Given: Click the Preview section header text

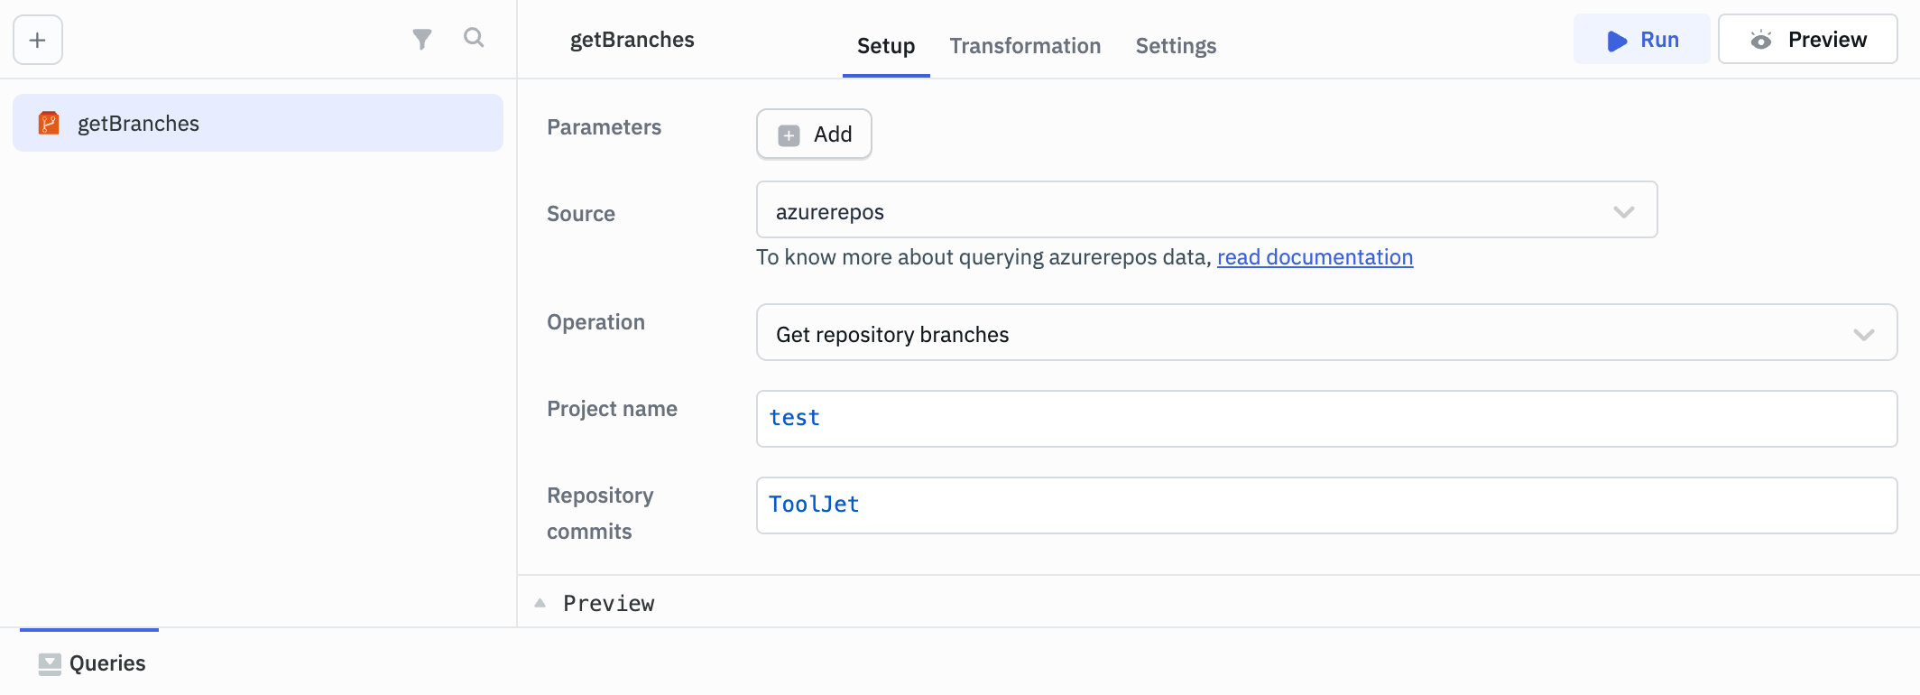Looking at the screenshot, I should [x=609, y=603].
